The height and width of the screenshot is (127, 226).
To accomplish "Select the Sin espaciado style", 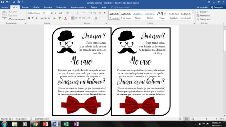I will pyautogui.click(x=126, y=16).
